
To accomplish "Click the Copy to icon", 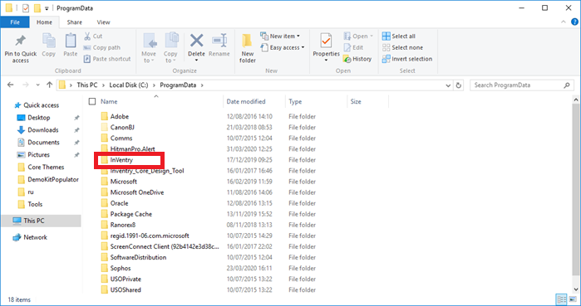I will [171, 41].
